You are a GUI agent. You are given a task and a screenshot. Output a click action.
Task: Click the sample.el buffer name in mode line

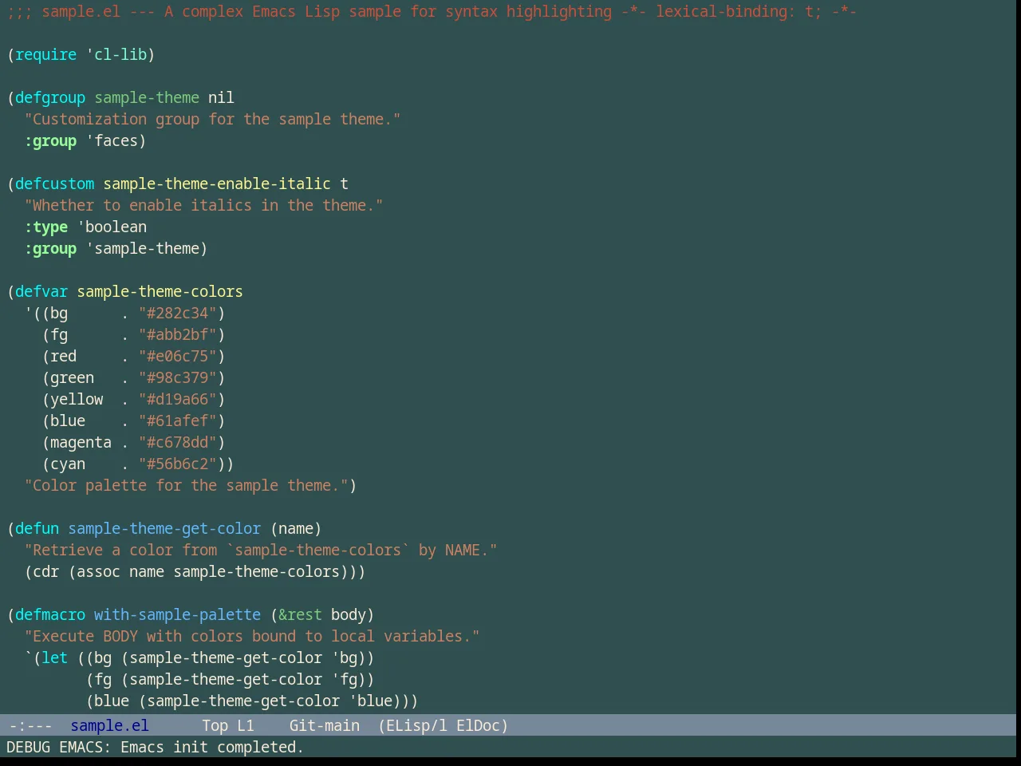tap(109, 725)
